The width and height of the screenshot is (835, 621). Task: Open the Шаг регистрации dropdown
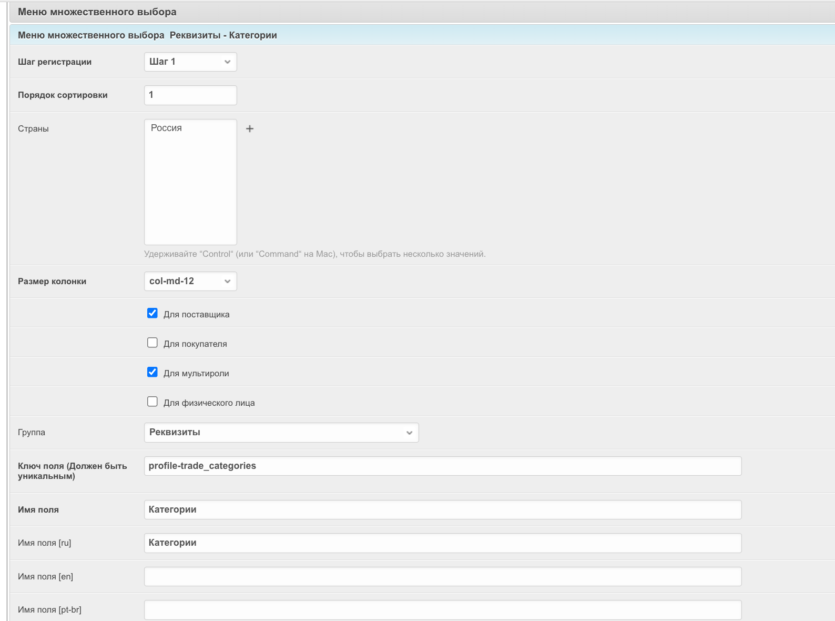click(x=190, y=62)
